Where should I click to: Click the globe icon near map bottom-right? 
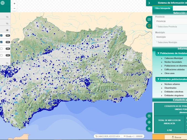pos(149,128)
